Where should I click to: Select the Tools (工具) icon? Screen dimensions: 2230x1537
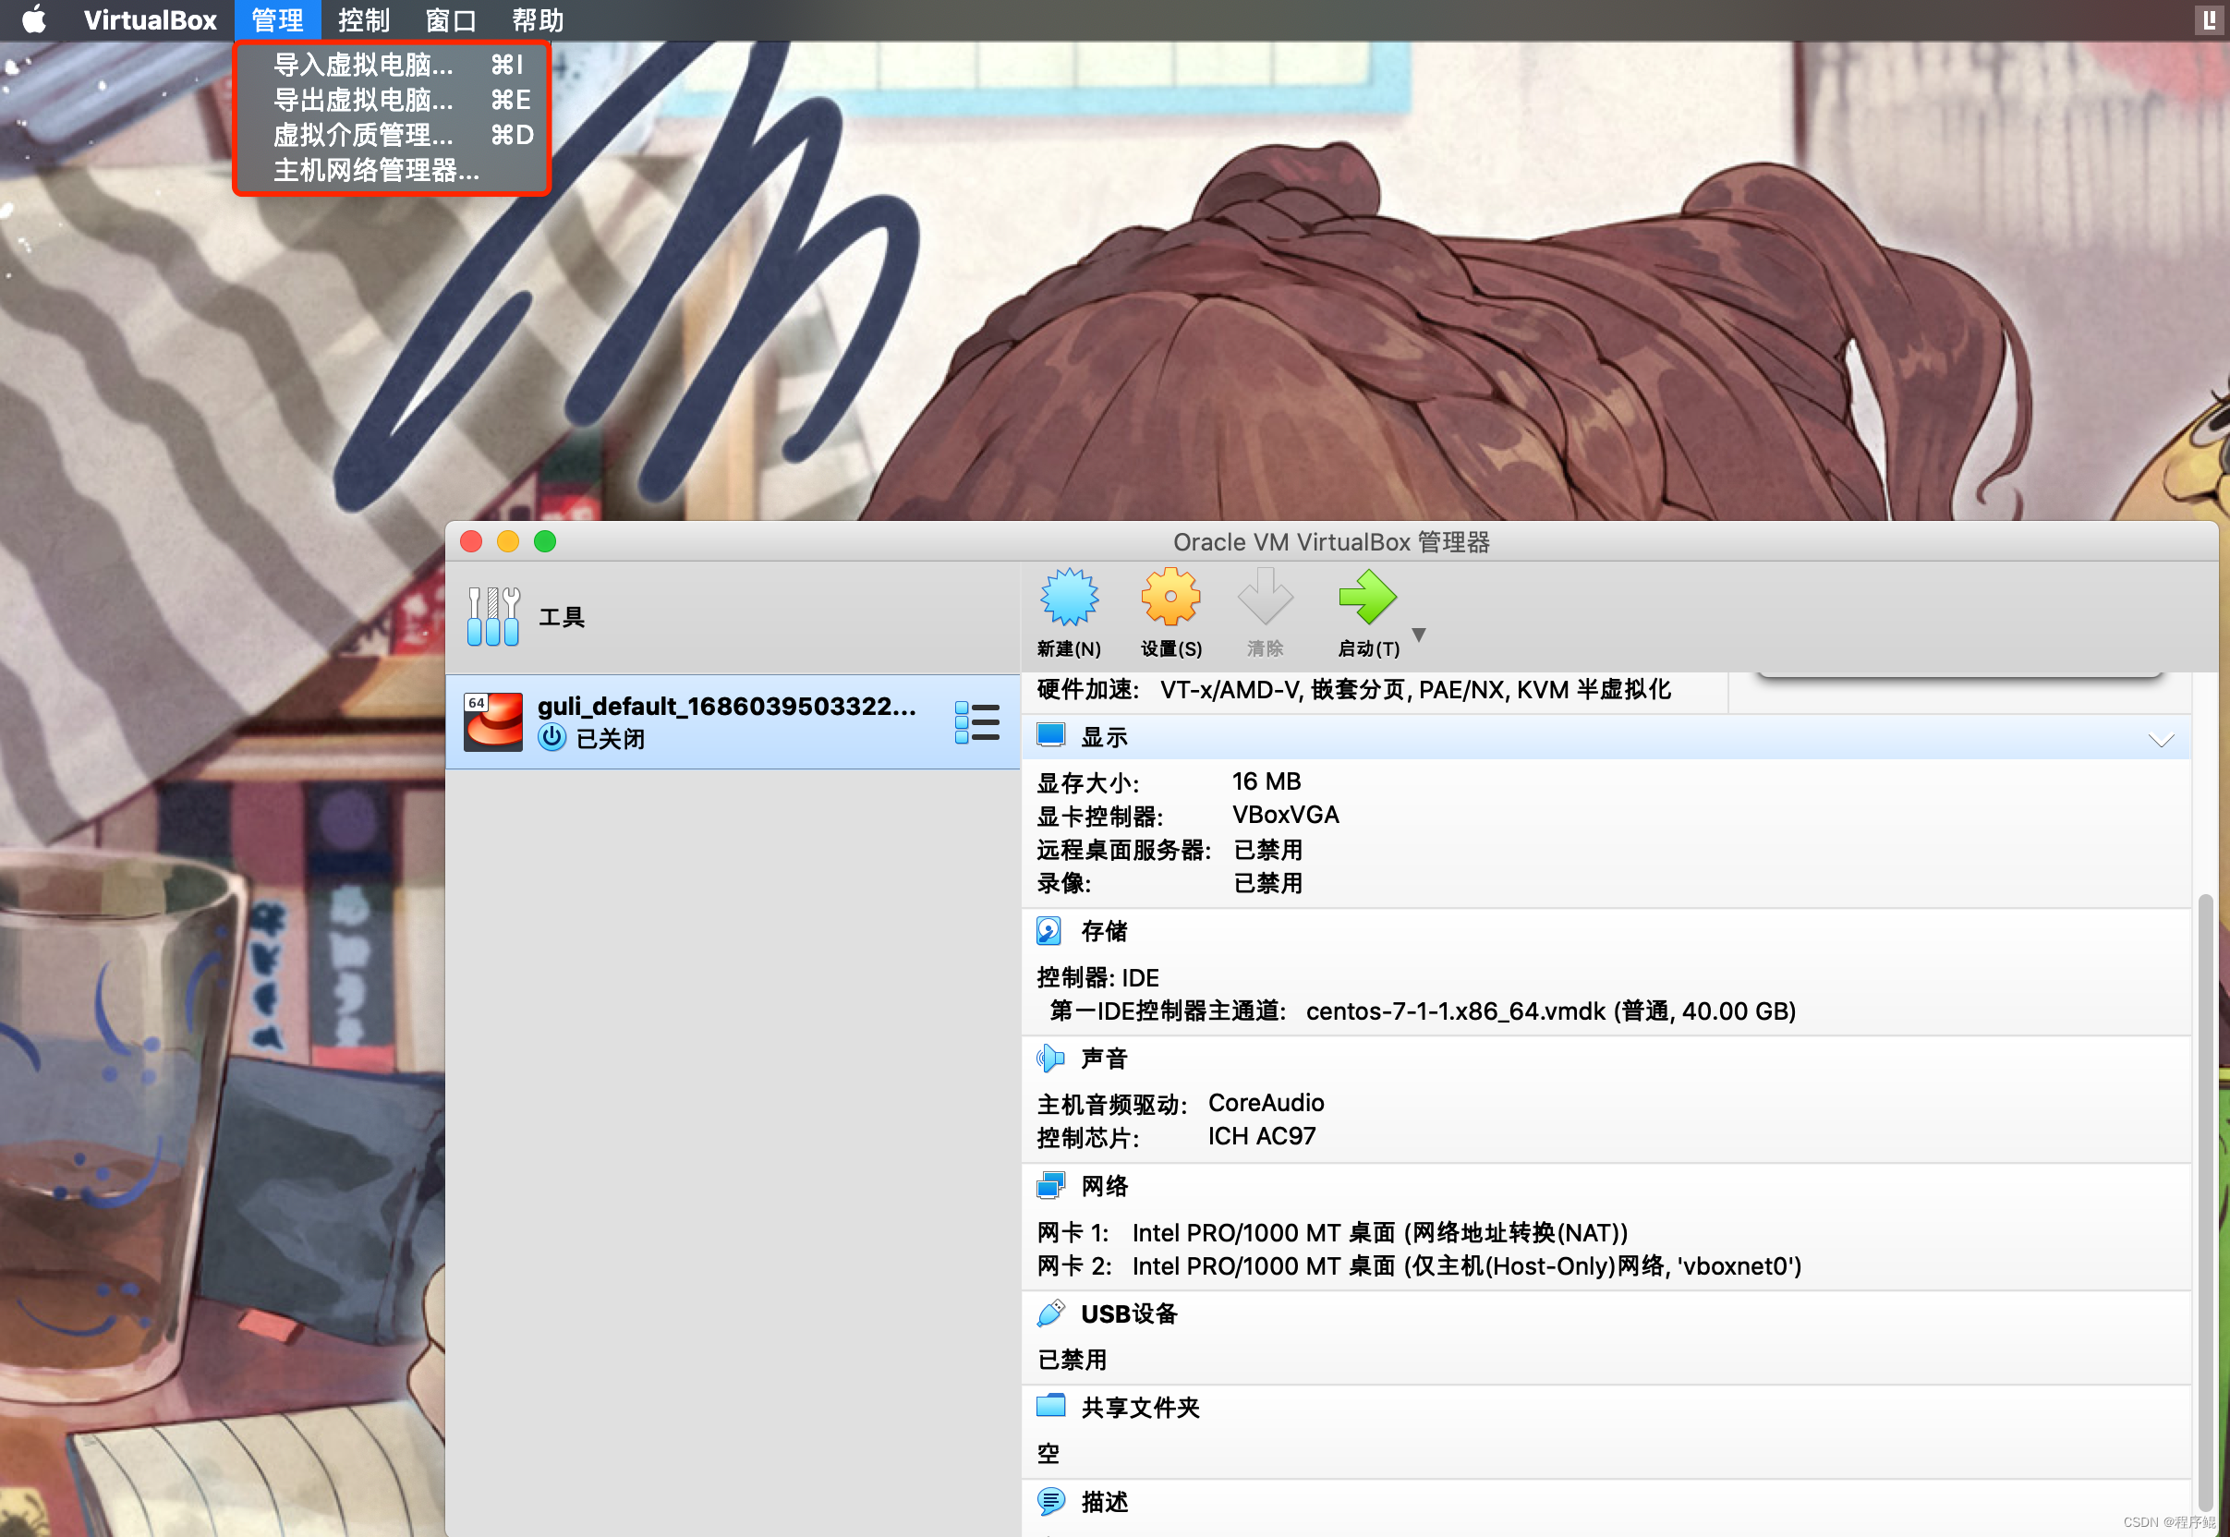[x=493, y=616]
